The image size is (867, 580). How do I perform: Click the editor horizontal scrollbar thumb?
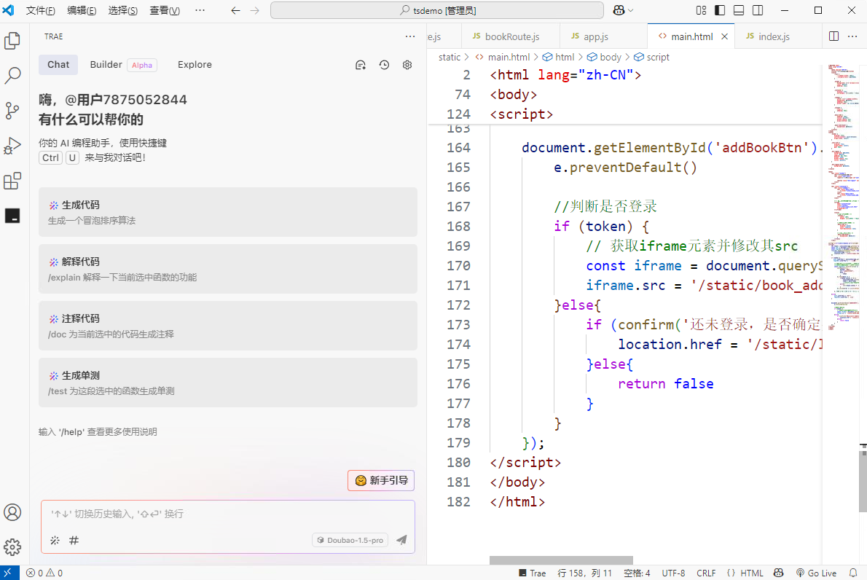point(561,560)
